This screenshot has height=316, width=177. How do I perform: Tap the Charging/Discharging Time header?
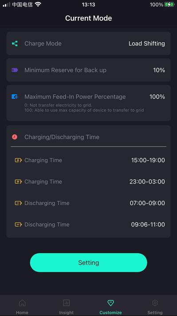(62, 137)
